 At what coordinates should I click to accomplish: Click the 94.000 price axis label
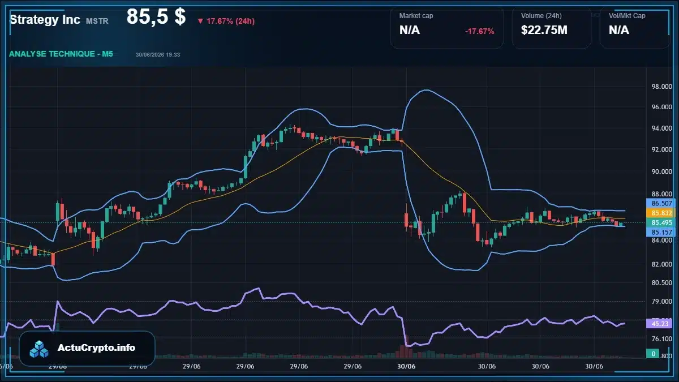pyautogui.click(x=661, y=128)
